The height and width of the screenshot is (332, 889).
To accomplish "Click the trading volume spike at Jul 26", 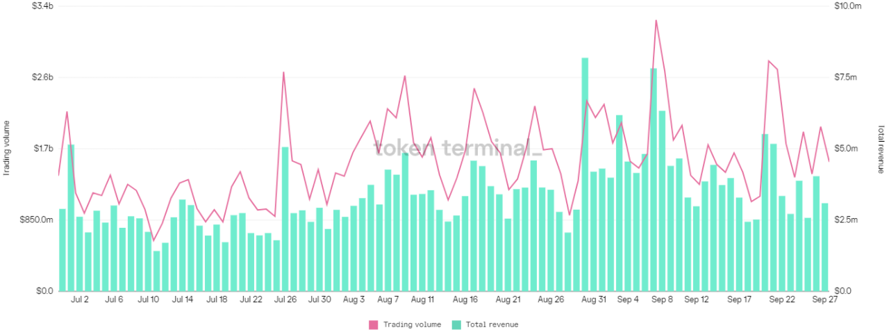I will tap(283, 72).
